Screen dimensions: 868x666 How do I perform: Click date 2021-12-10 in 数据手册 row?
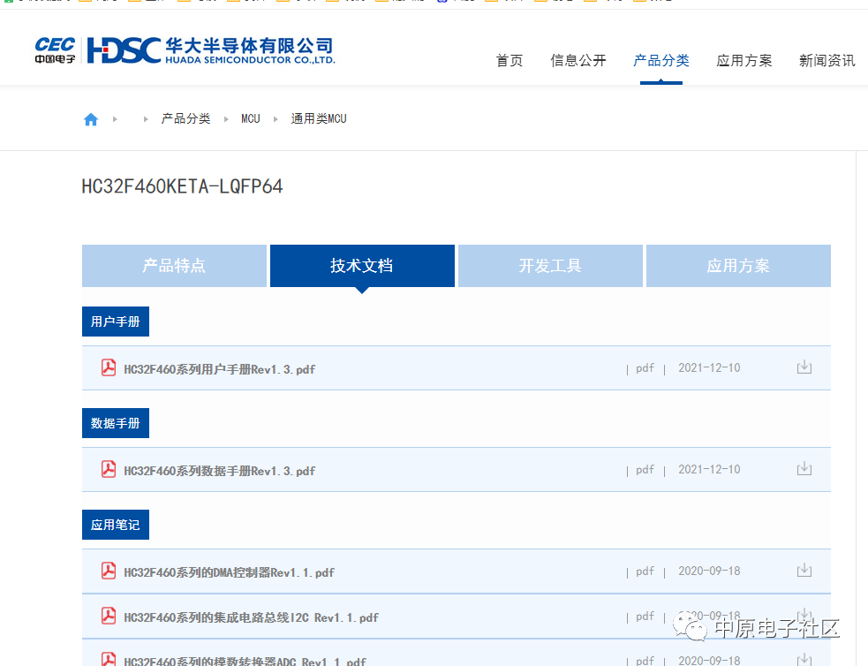(x=709, y=469)
